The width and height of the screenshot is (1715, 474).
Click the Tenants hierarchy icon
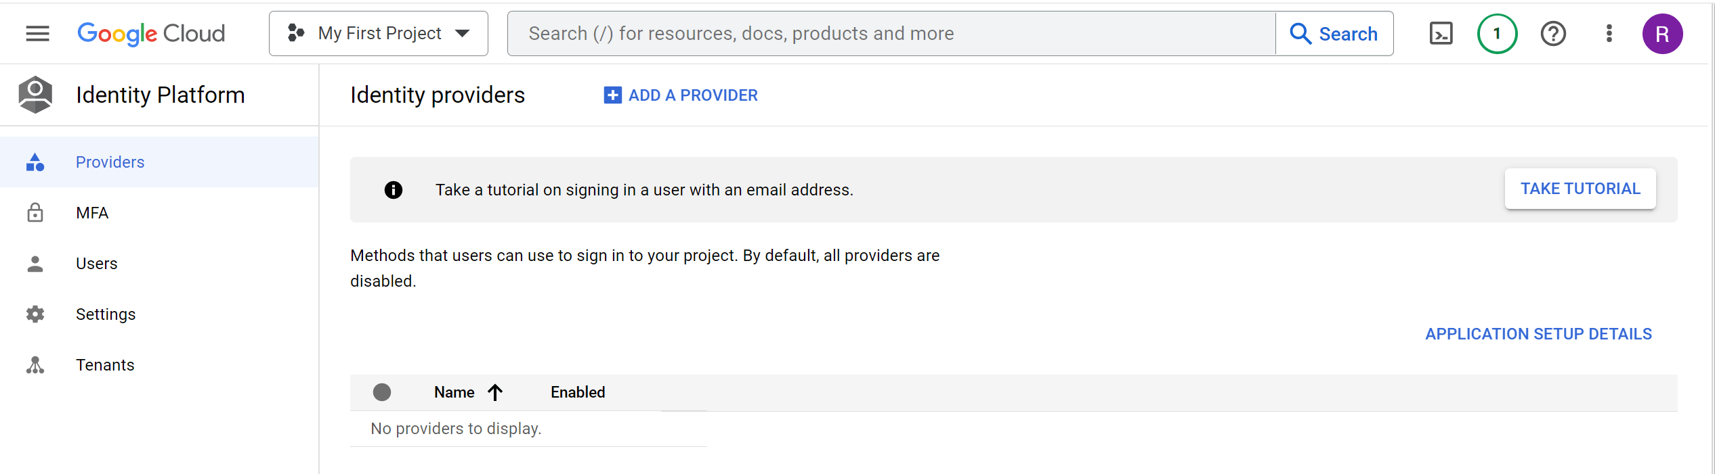pos(35,365)
